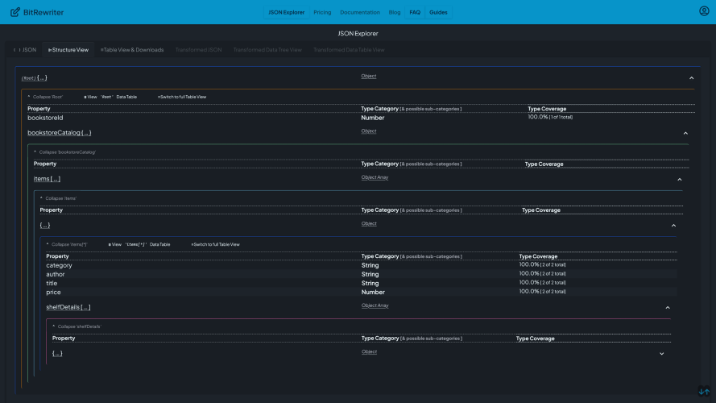Click the BitRewriter brand name

pos(43,12)
